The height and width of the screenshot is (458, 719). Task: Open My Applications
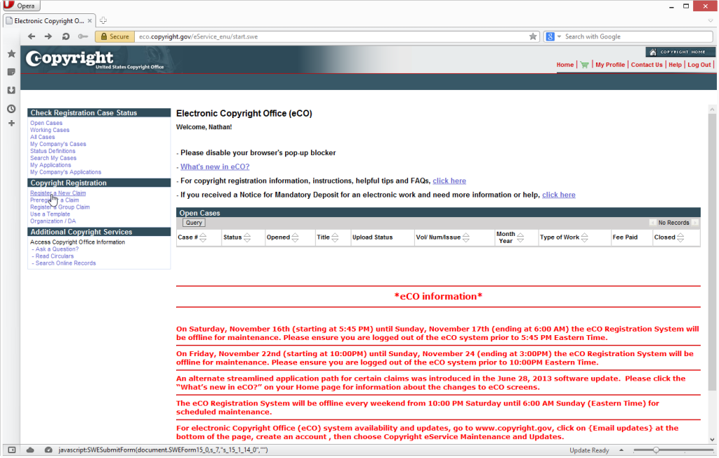click(x=51, y=165)
